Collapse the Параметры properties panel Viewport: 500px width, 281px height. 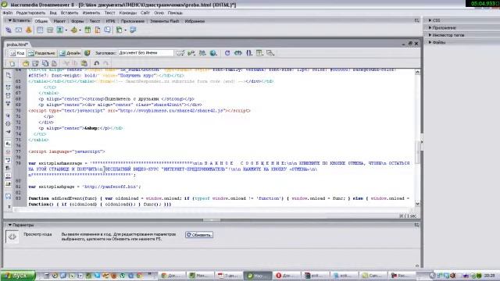pos(10,225)
